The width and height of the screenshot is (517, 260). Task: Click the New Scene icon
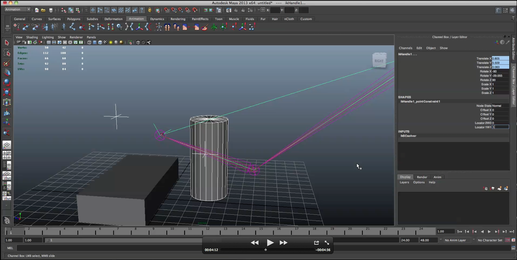tap(37, 10)
